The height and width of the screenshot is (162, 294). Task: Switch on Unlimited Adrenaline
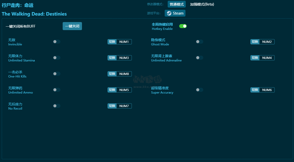pos(200,58)
